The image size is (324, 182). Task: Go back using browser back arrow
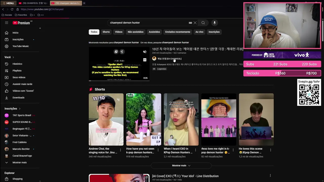click(3, 9)
